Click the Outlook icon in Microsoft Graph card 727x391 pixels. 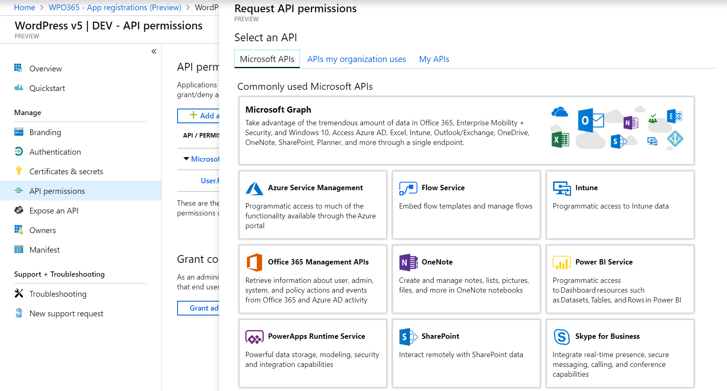point(591,120)
